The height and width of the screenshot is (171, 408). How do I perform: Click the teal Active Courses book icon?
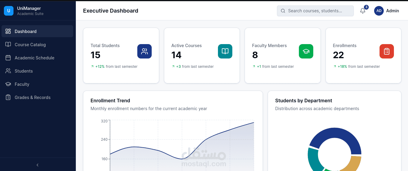225,51
